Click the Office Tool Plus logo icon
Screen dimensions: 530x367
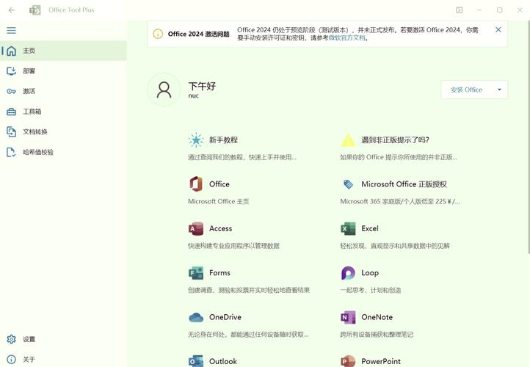(35, 10)
